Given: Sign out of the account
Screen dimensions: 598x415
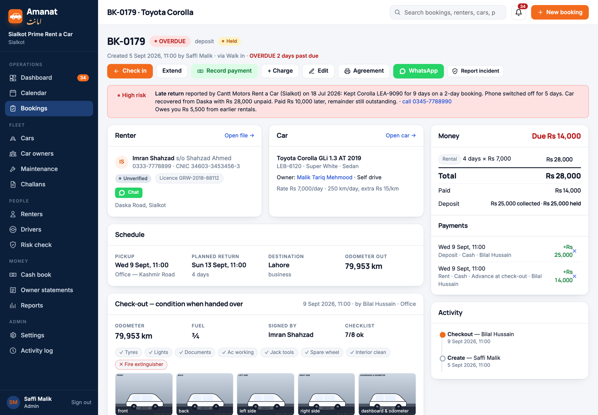Looking at the screenshot, I should pyautogui.click(x=81, y=402).
